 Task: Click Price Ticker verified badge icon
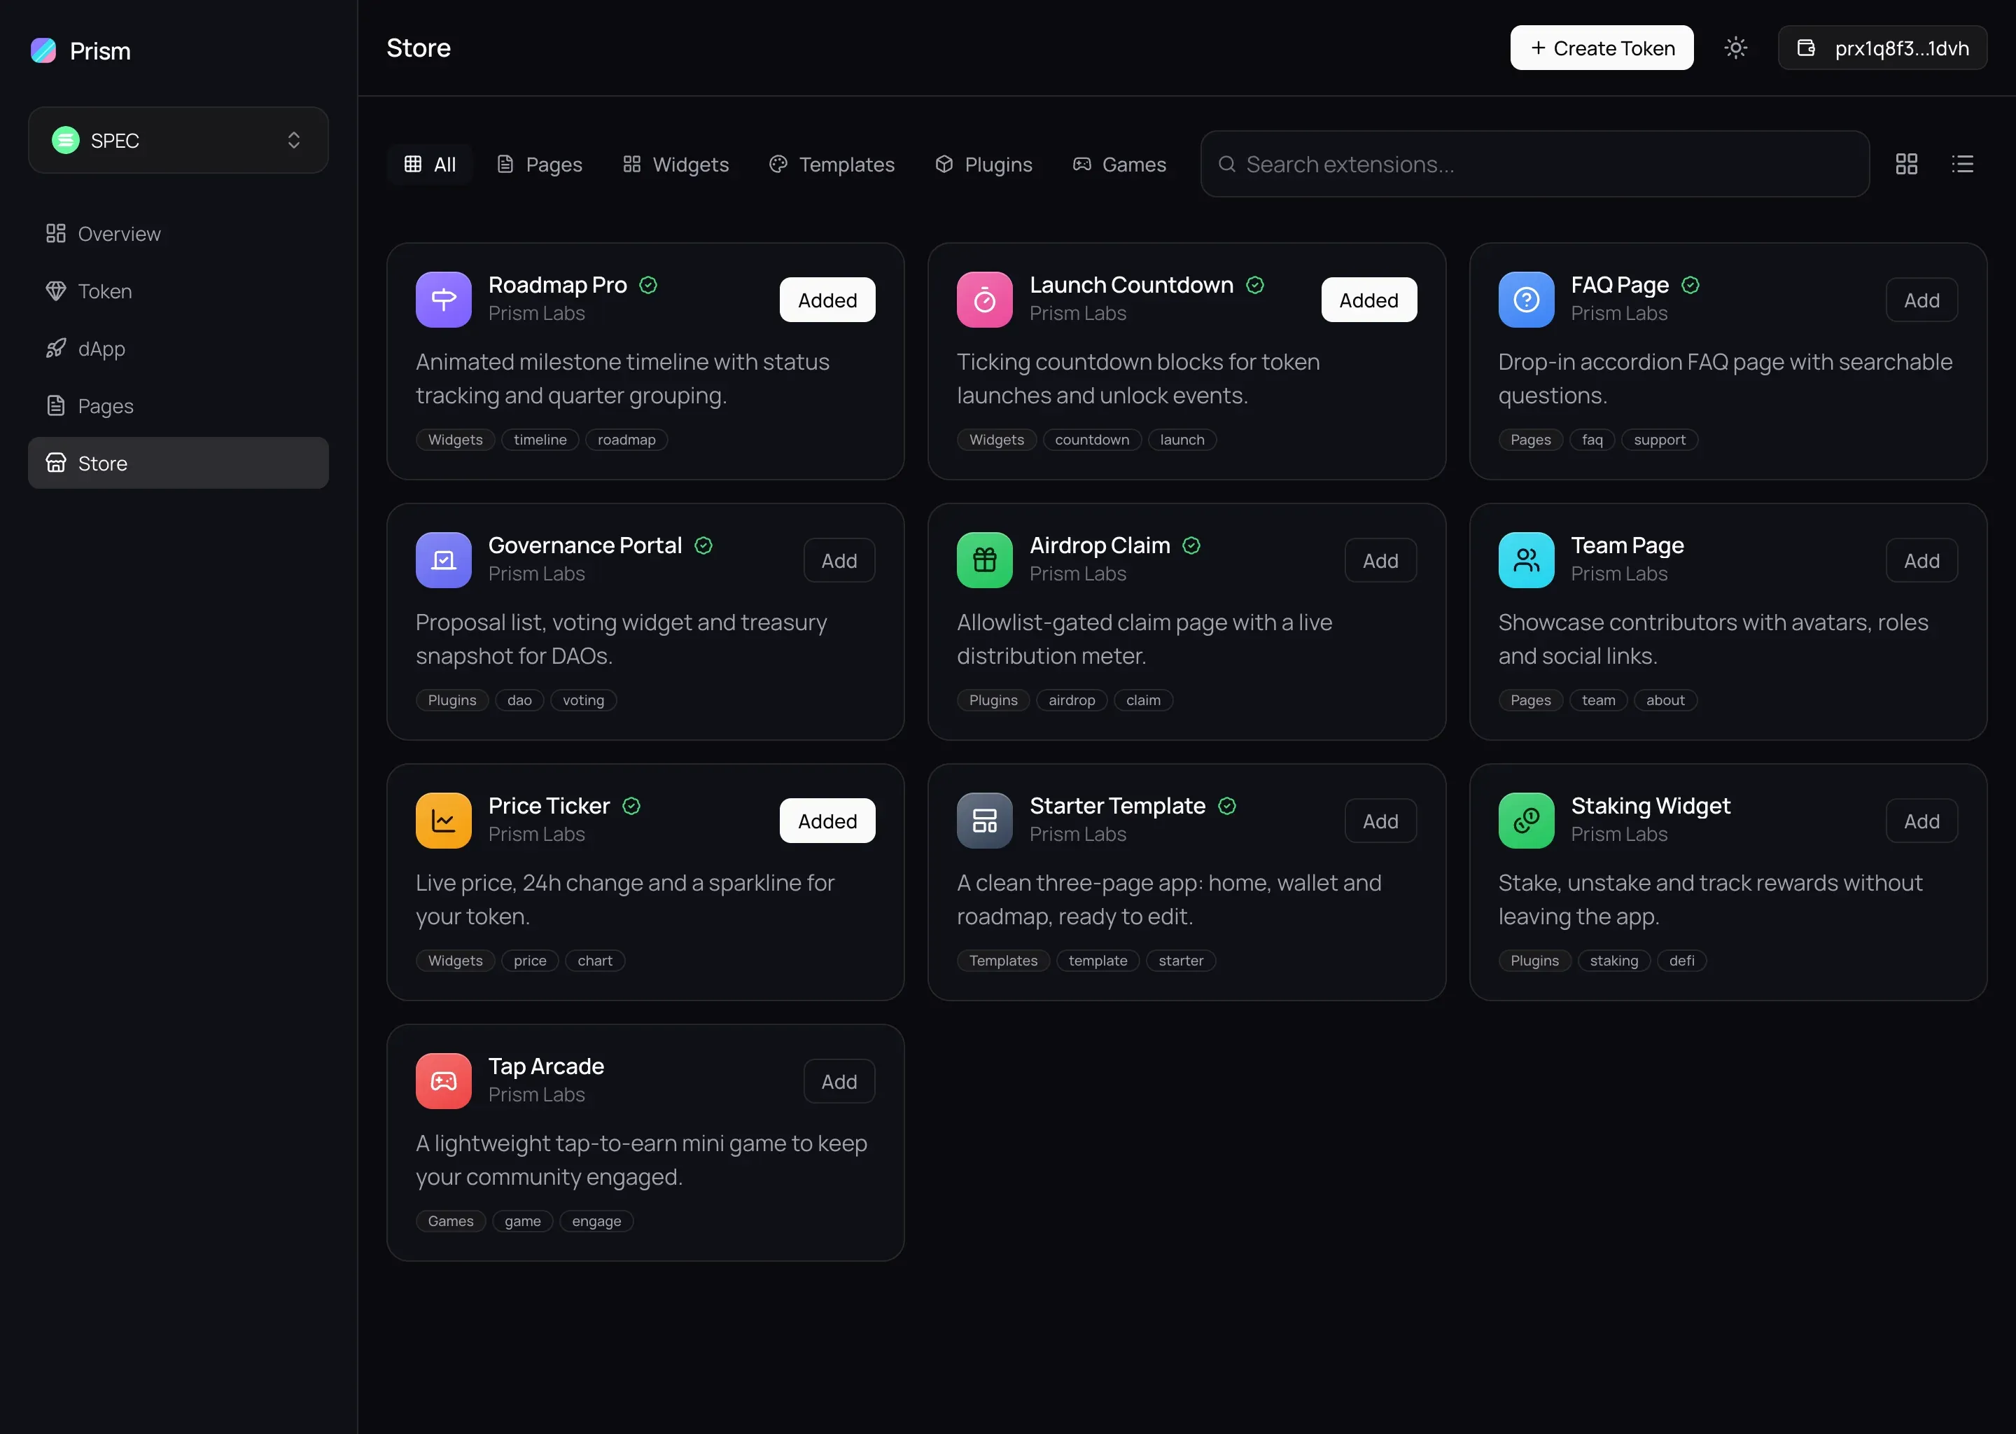tap(631, 806)
